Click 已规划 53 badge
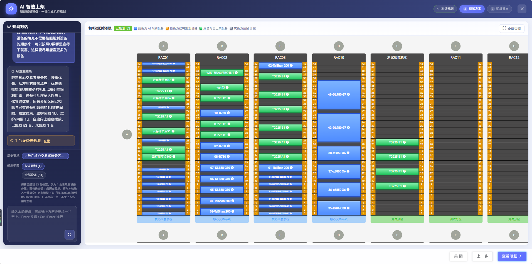Viewport: 532px width, 264px height. point(123,28)
